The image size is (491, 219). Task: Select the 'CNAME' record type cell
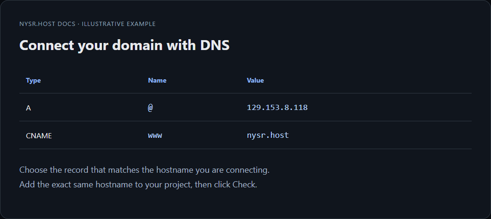click(x=39, y=136)
